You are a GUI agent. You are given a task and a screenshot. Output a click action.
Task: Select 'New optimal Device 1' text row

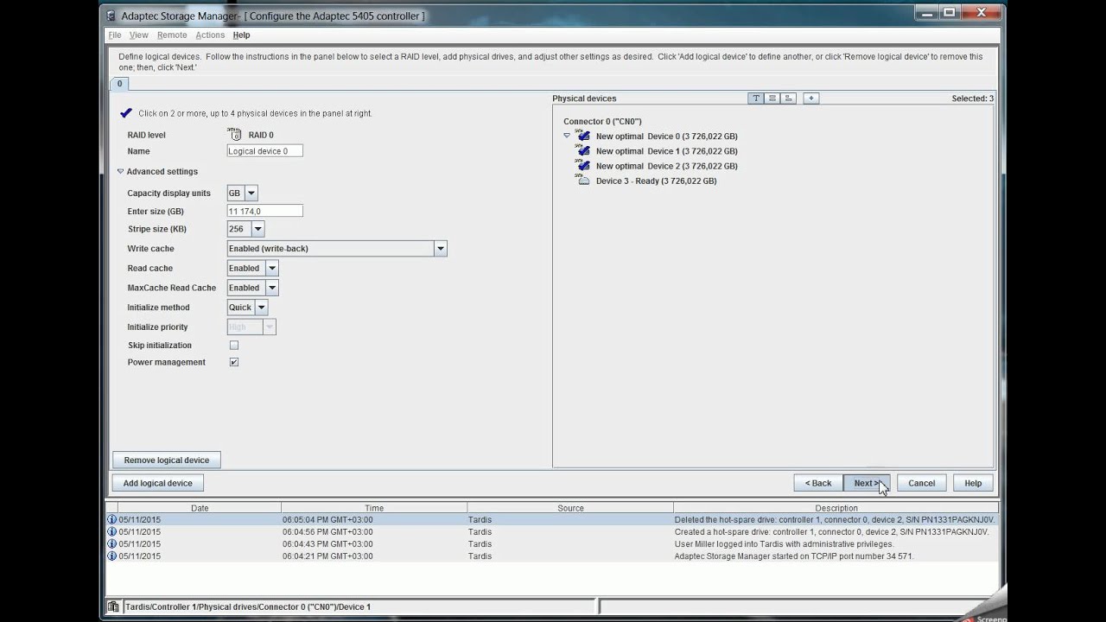(666, 150)
